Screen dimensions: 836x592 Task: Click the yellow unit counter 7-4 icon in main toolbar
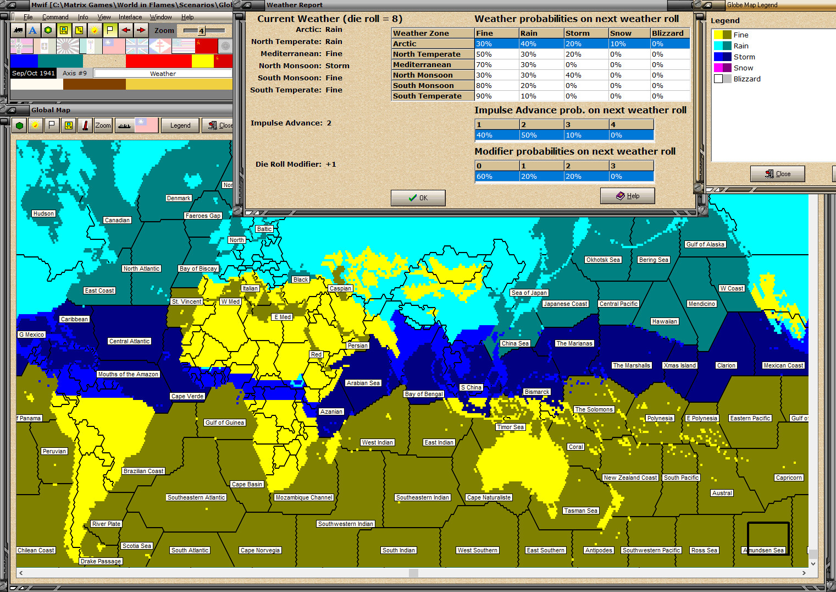[64, 30]
